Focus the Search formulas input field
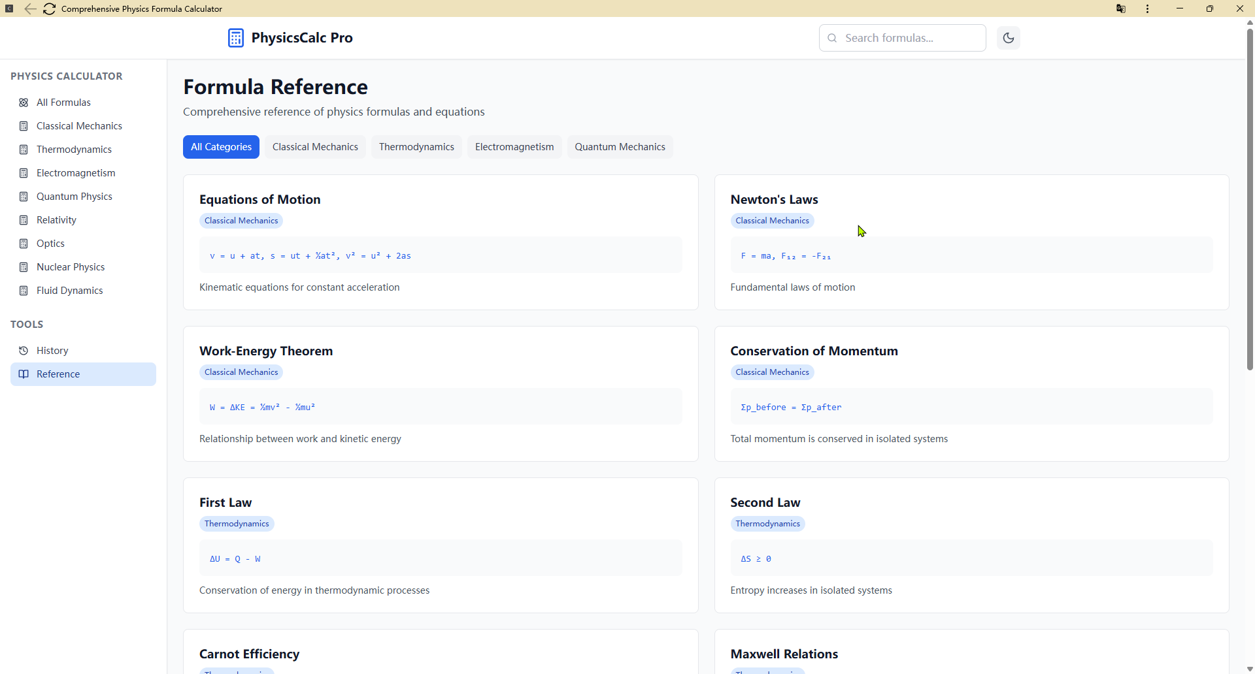 pyautogui.click(x=903, y=38)
